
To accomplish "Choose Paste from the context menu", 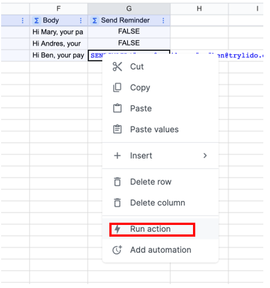I will [x=160, y=108].
